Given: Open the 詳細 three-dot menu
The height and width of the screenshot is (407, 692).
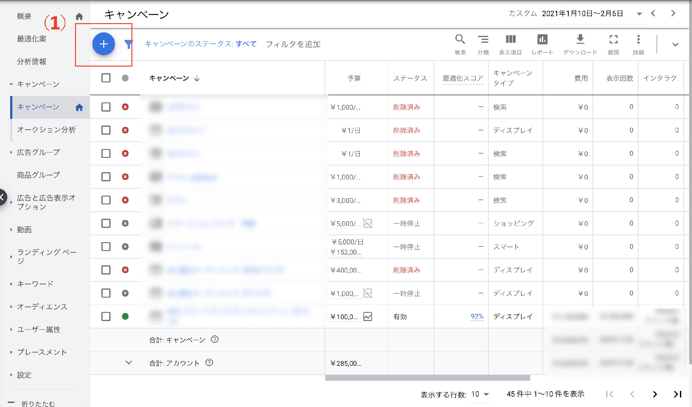Looking at the screenshot, I should 638,40.
